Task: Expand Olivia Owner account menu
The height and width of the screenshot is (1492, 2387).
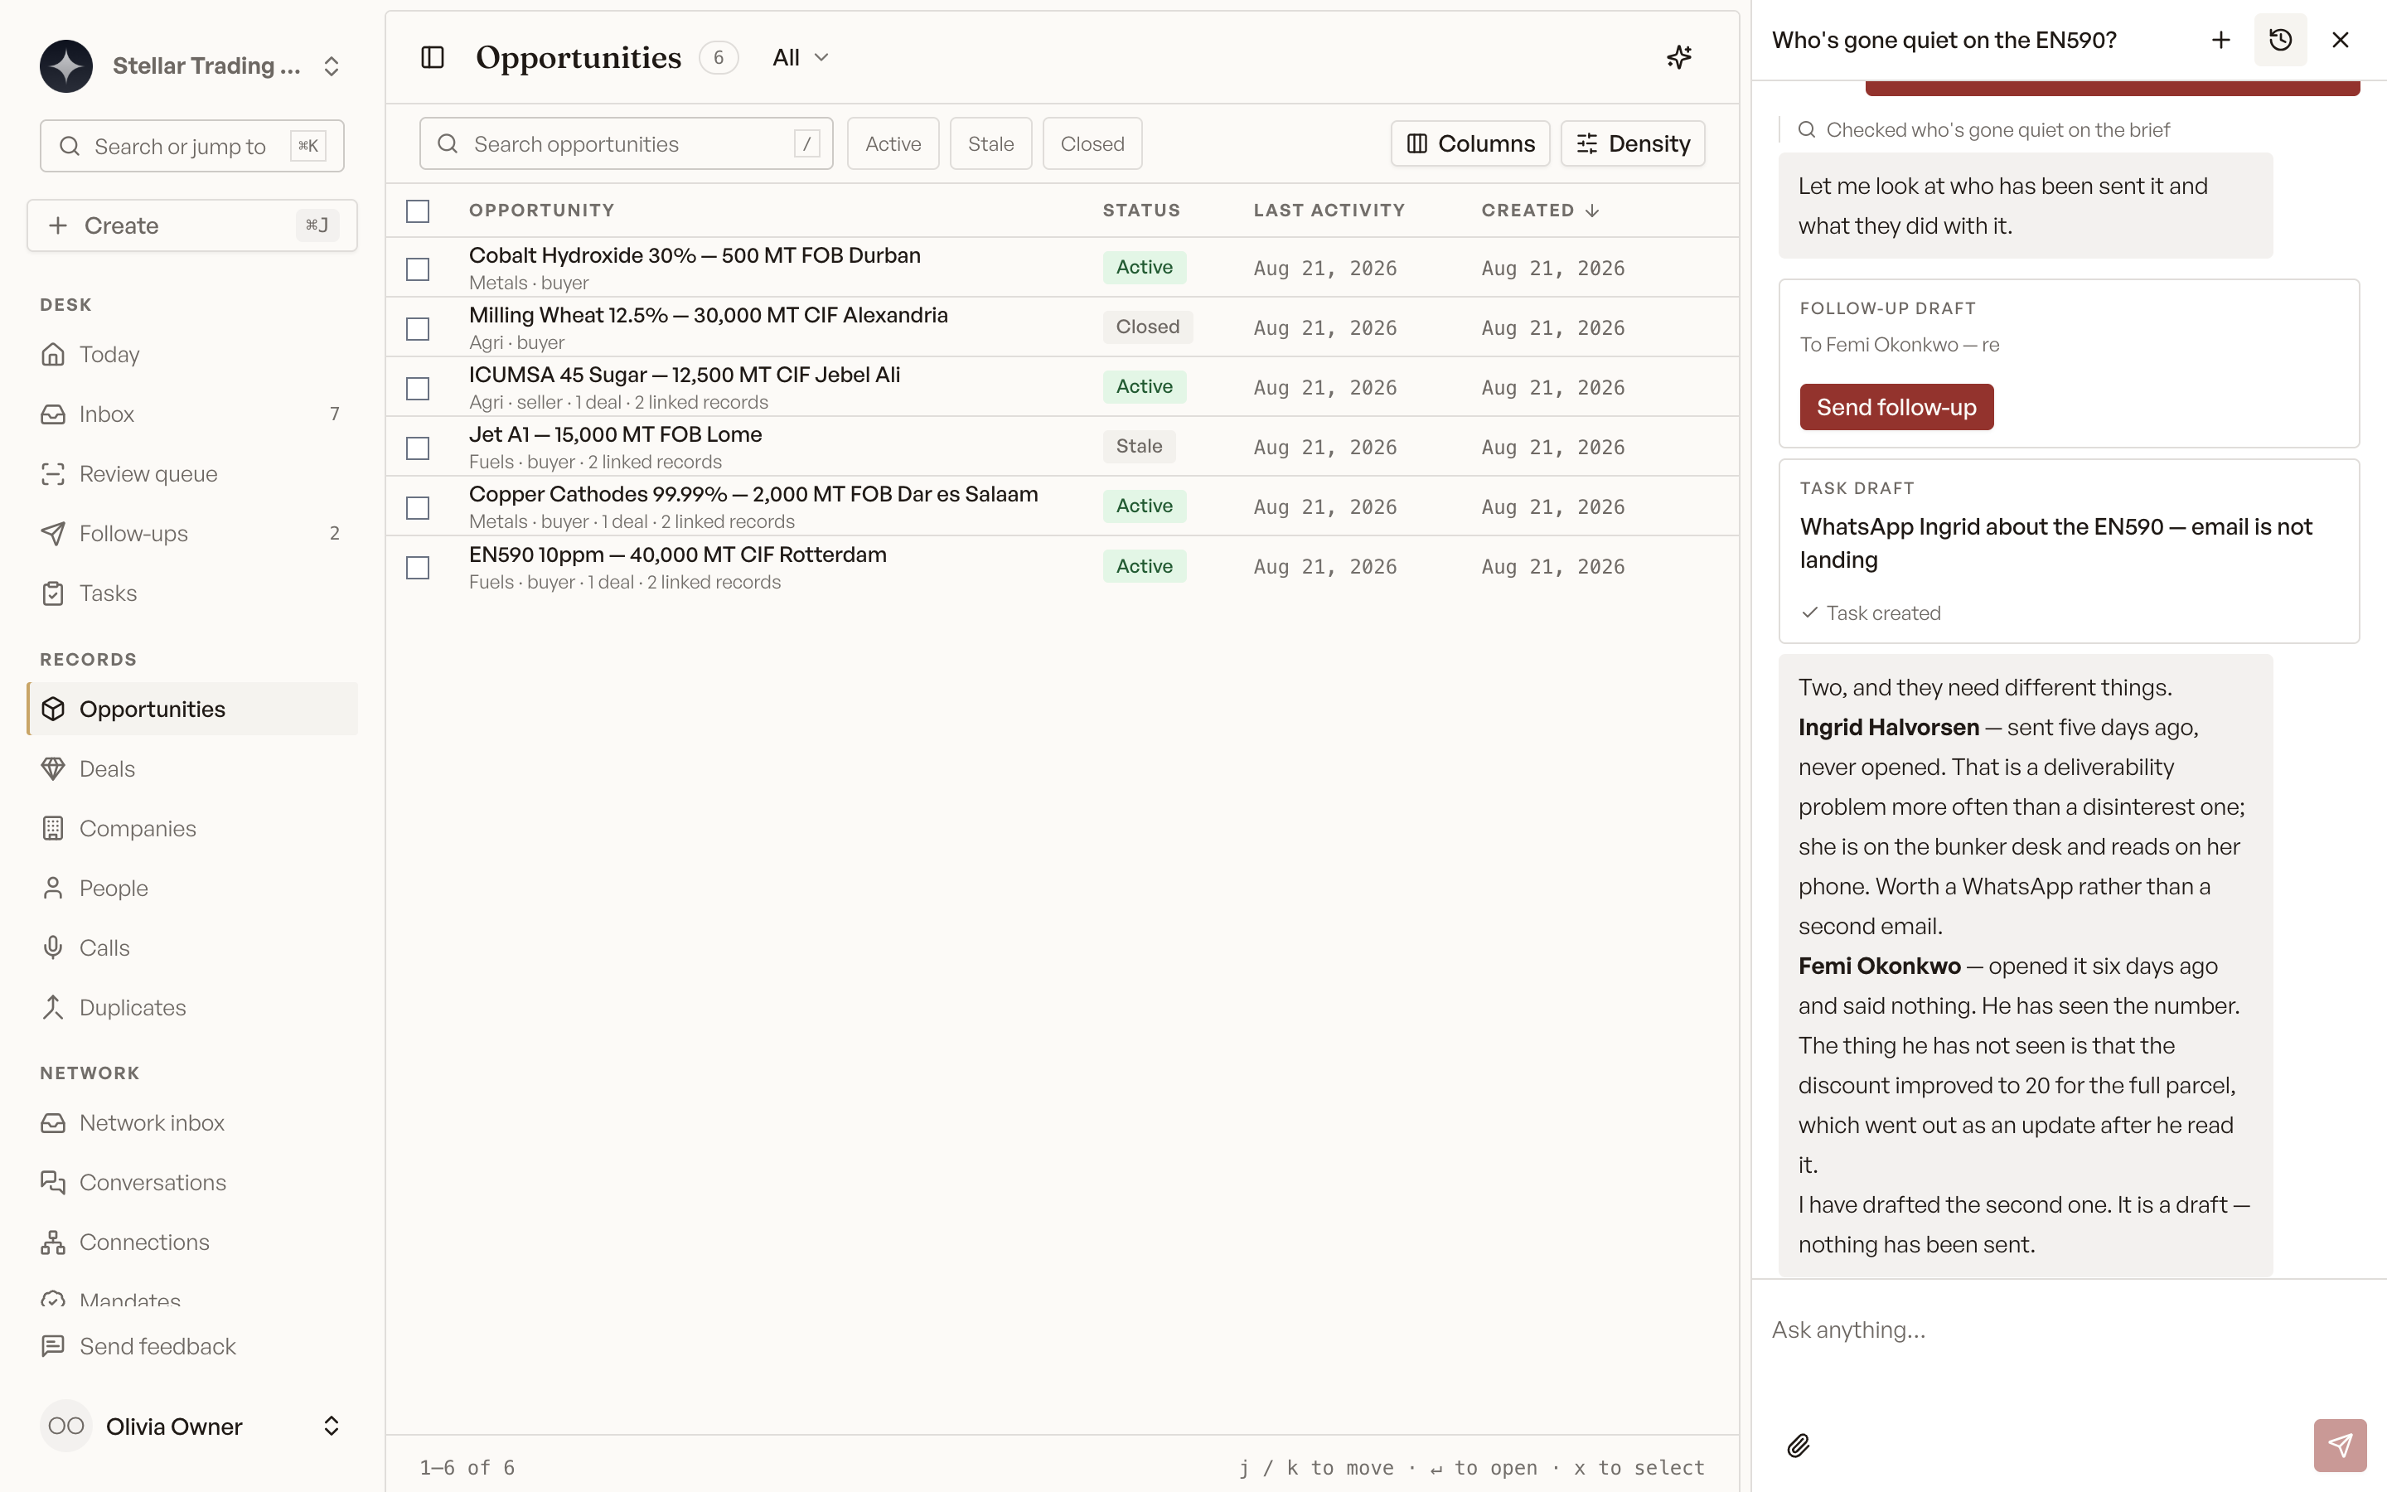Action: click(x=192, y=1426)
